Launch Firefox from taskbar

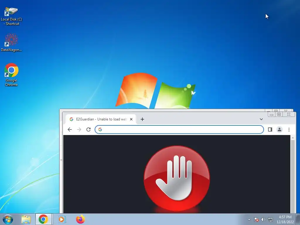(80, 219)
